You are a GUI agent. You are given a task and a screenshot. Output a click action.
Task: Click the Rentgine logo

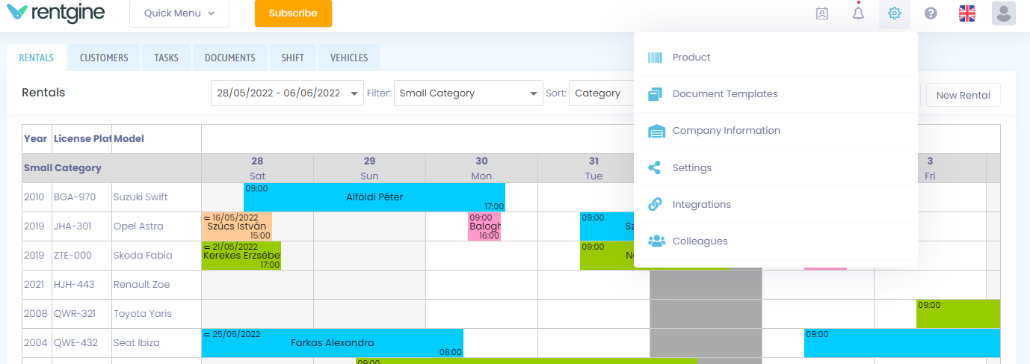click(56, 13)
